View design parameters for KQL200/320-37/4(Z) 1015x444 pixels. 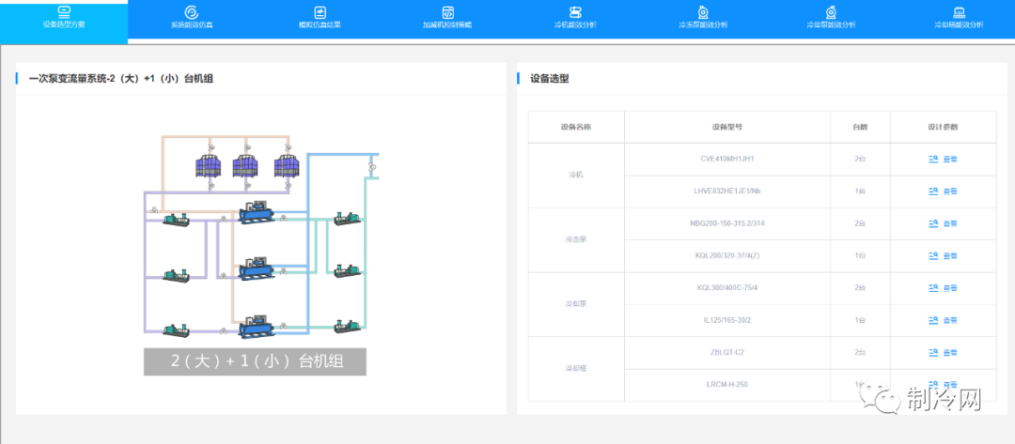pos(943,256)
